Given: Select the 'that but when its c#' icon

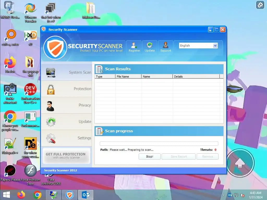Looking at the screenshot, I should click(51, 12).
